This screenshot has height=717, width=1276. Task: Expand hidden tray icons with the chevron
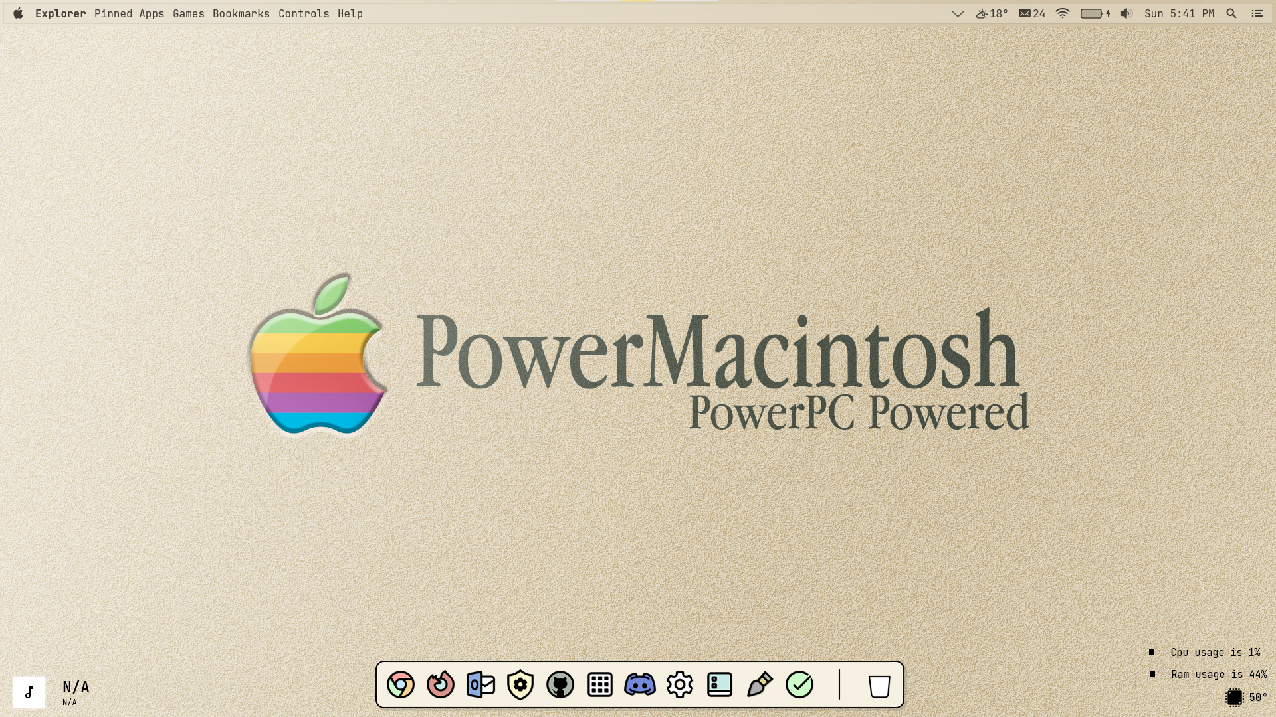(x=958, y=13)
